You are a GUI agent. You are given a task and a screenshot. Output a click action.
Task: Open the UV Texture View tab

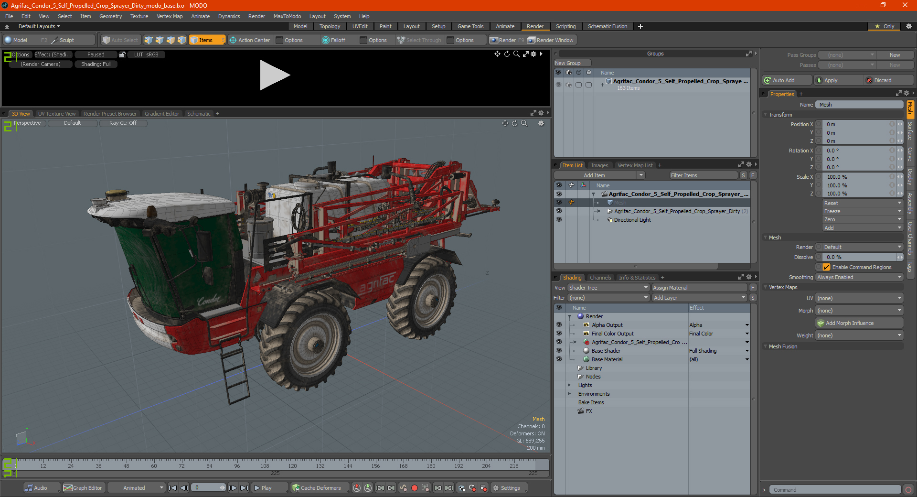57,114
